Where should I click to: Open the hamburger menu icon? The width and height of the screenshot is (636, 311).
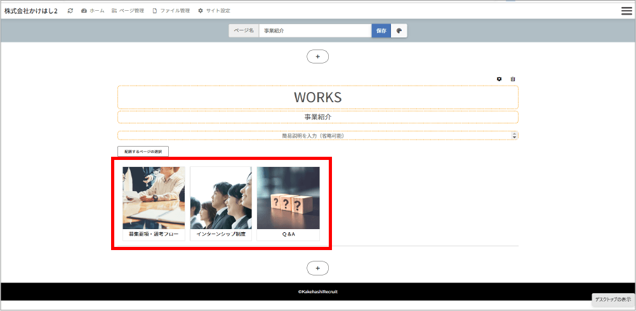tap(626, 11)
